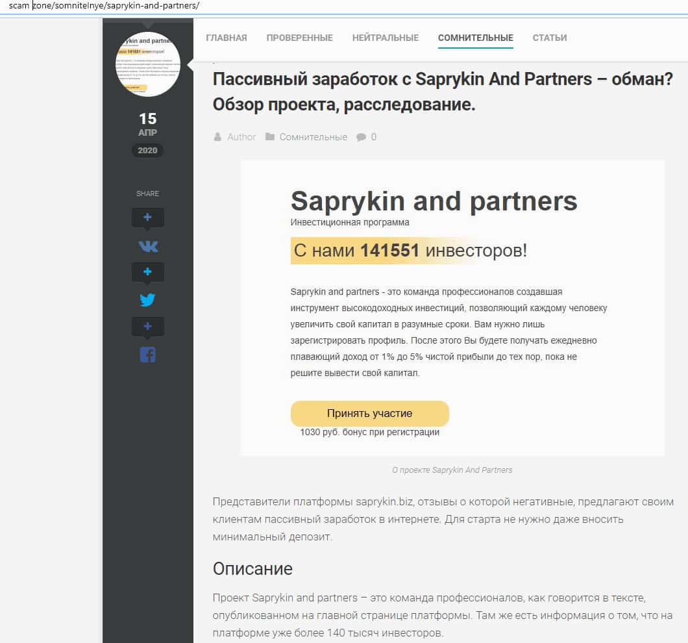
Task: Click the Описание heading
Action: [x=252, y=569]
